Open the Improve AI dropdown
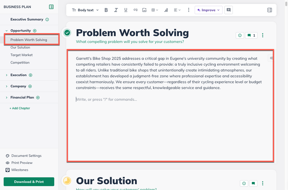This screenshot has width=288, height=190. point(208,10)
